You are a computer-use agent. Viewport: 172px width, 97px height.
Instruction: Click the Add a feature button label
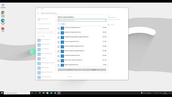45,19
